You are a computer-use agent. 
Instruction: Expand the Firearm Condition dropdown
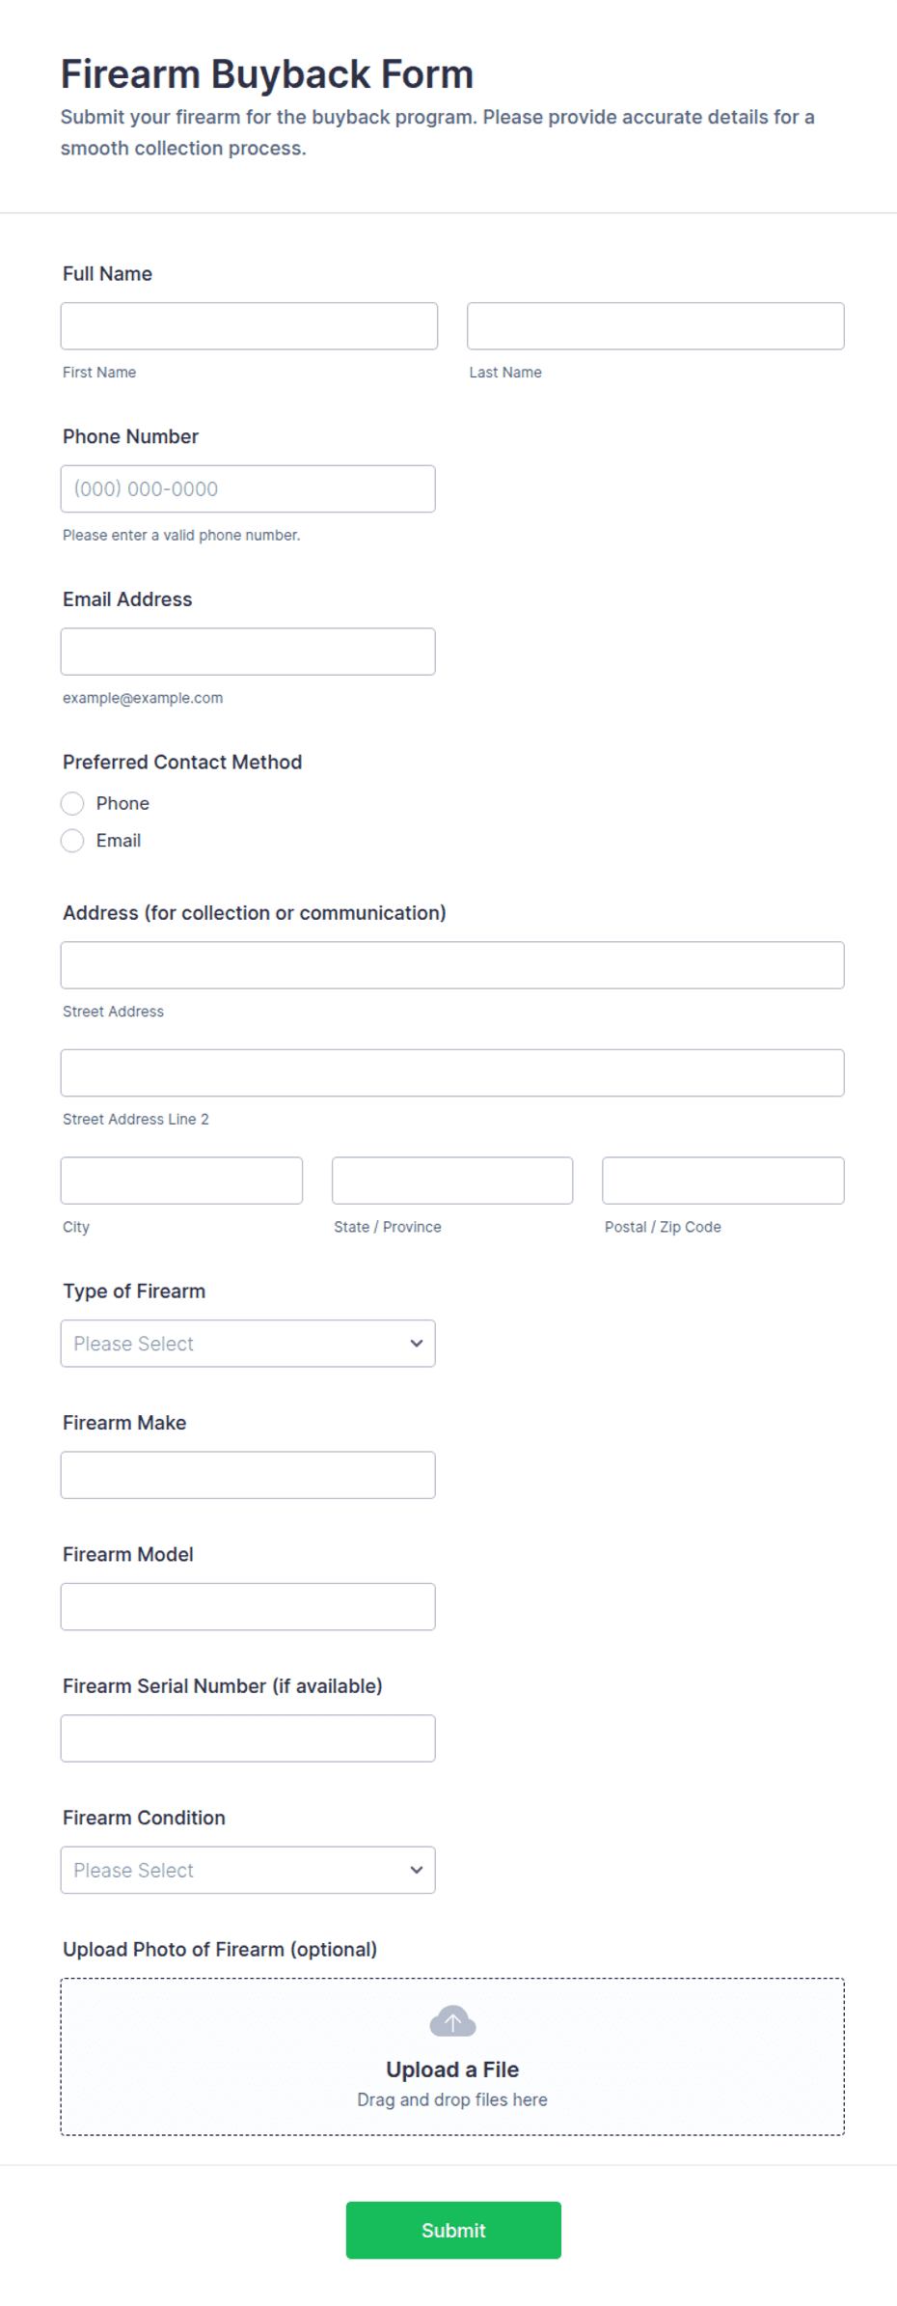tap(248, 1870)
